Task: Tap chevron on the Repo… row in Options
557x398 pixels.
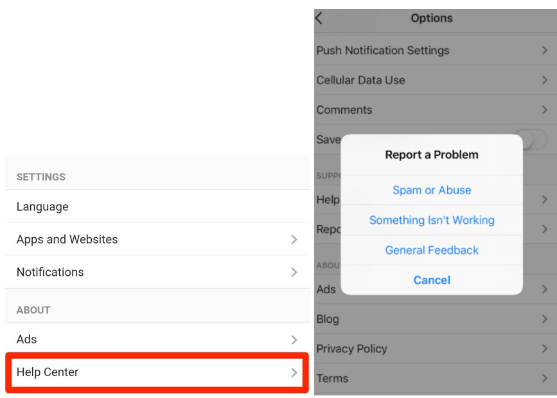Action: 545,229
